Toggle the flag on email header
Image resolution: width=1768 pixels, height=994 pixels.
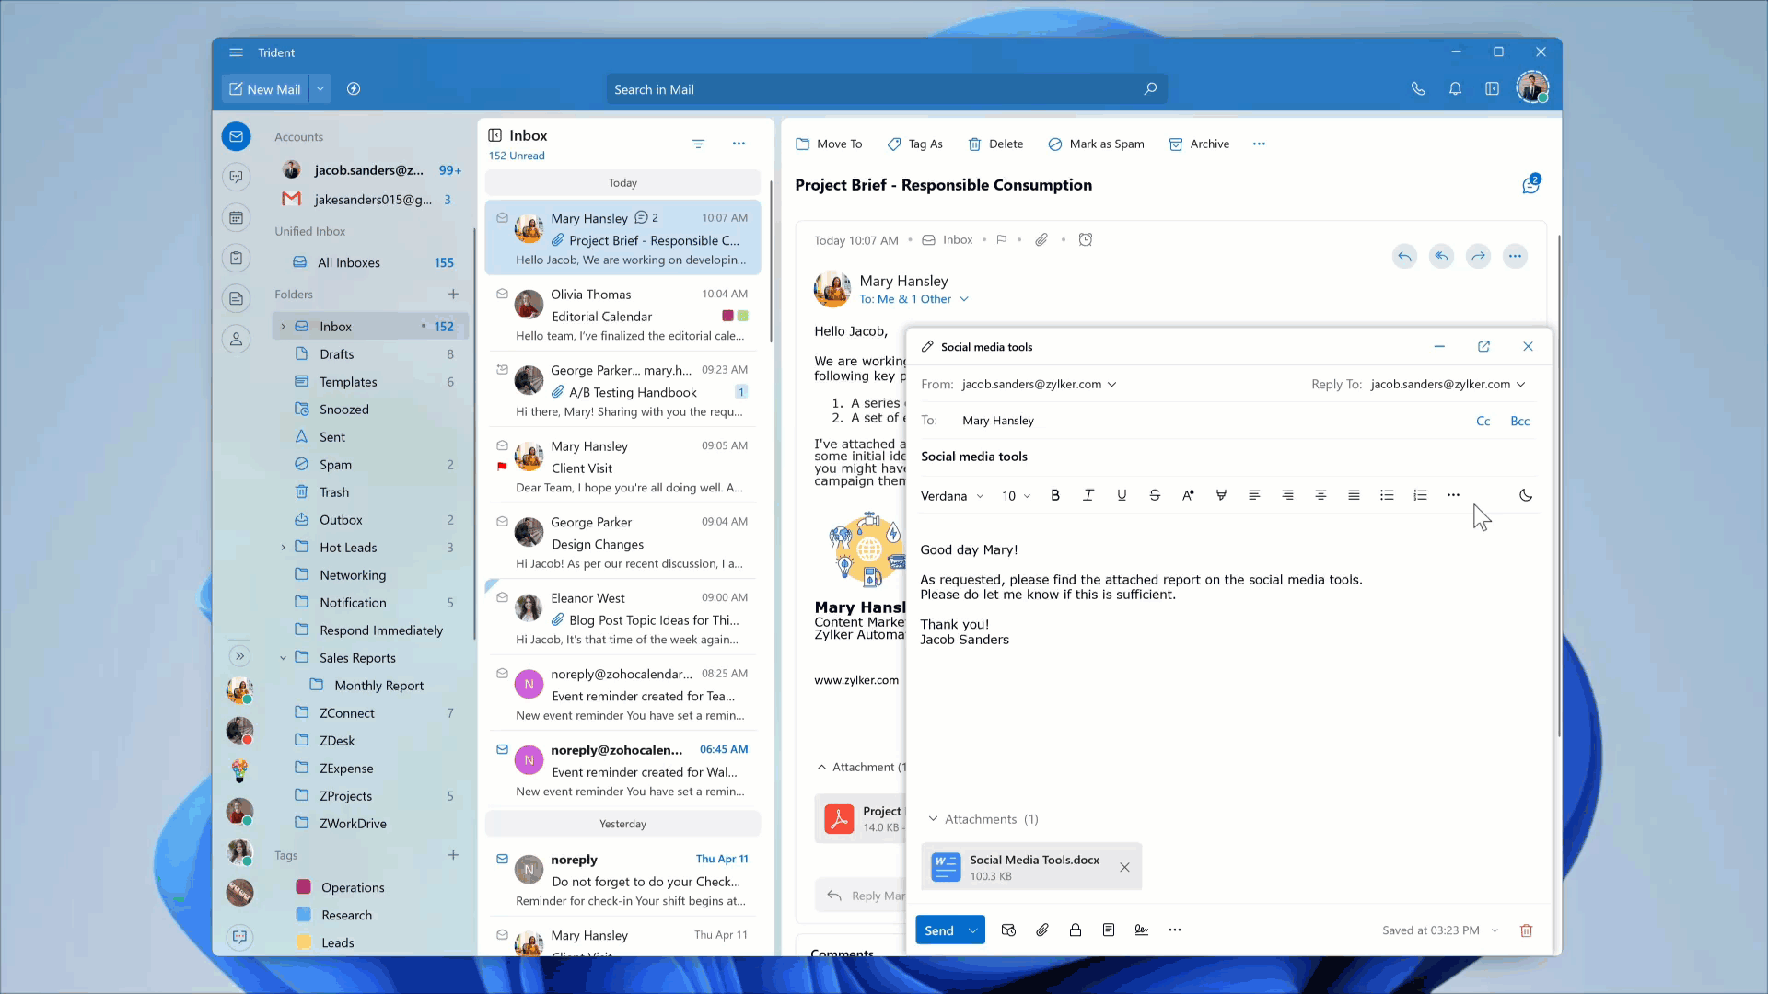coord(1002,240)
